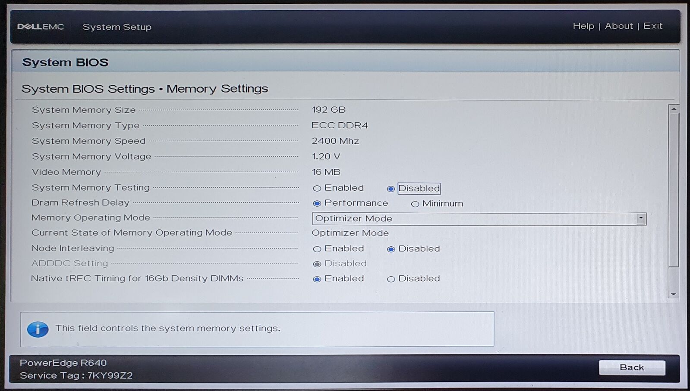Set Dram Refresh Delay to Performance

point(317,203)
